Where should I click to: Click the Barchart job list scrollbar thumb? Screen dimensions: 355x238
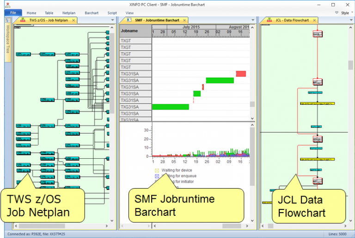[x=252, y=104]
